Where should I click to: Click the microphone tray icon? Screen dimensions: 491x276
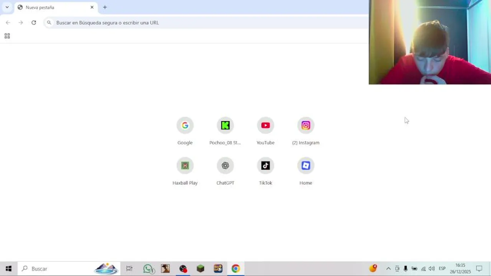tap(405, 269)
